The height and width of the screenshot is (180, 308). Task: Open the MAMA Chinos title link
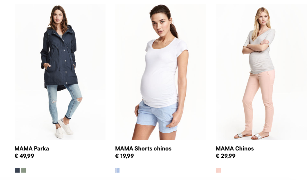pos(235,148)
